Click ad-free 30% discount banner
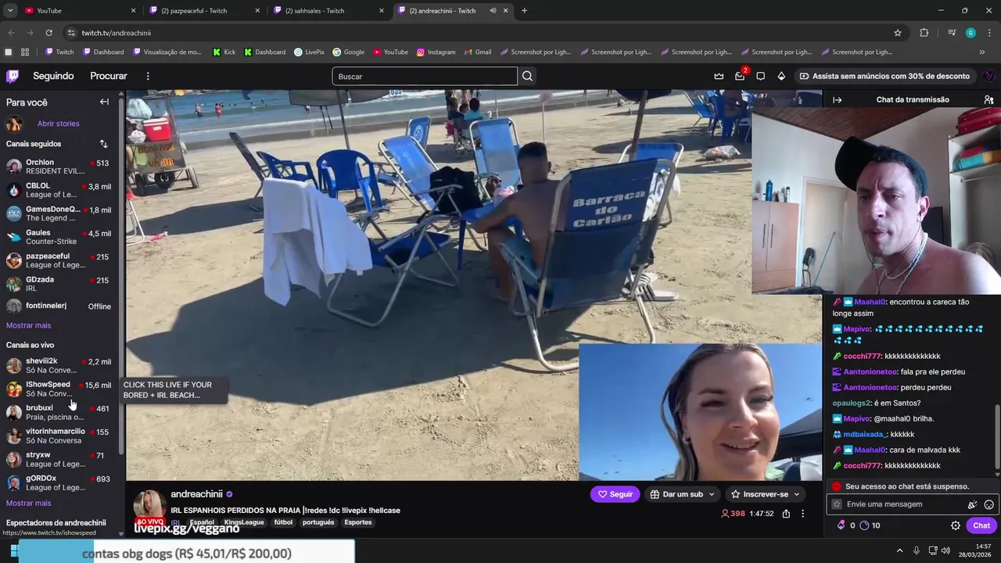 click(884, 76)
